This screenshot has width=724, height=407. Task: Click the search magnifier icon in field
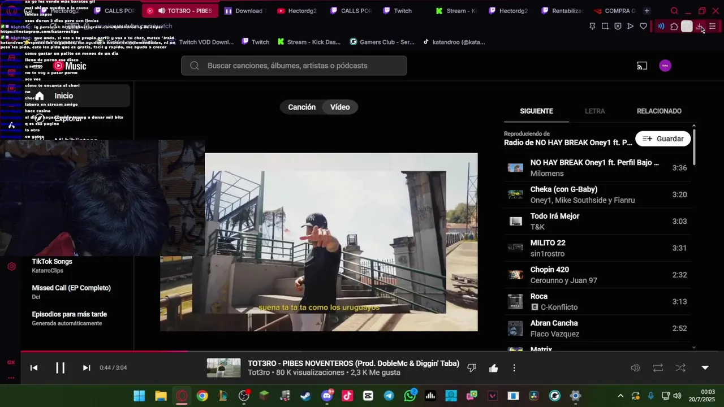pyautogui.click(x=195, y=66)
